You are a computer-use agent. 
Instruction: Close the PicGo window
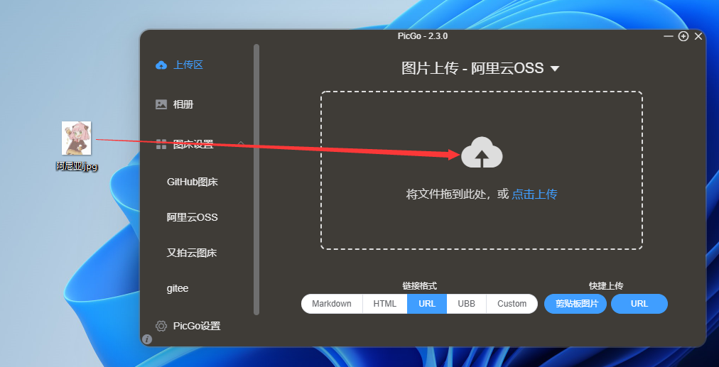tap(698, 36)
